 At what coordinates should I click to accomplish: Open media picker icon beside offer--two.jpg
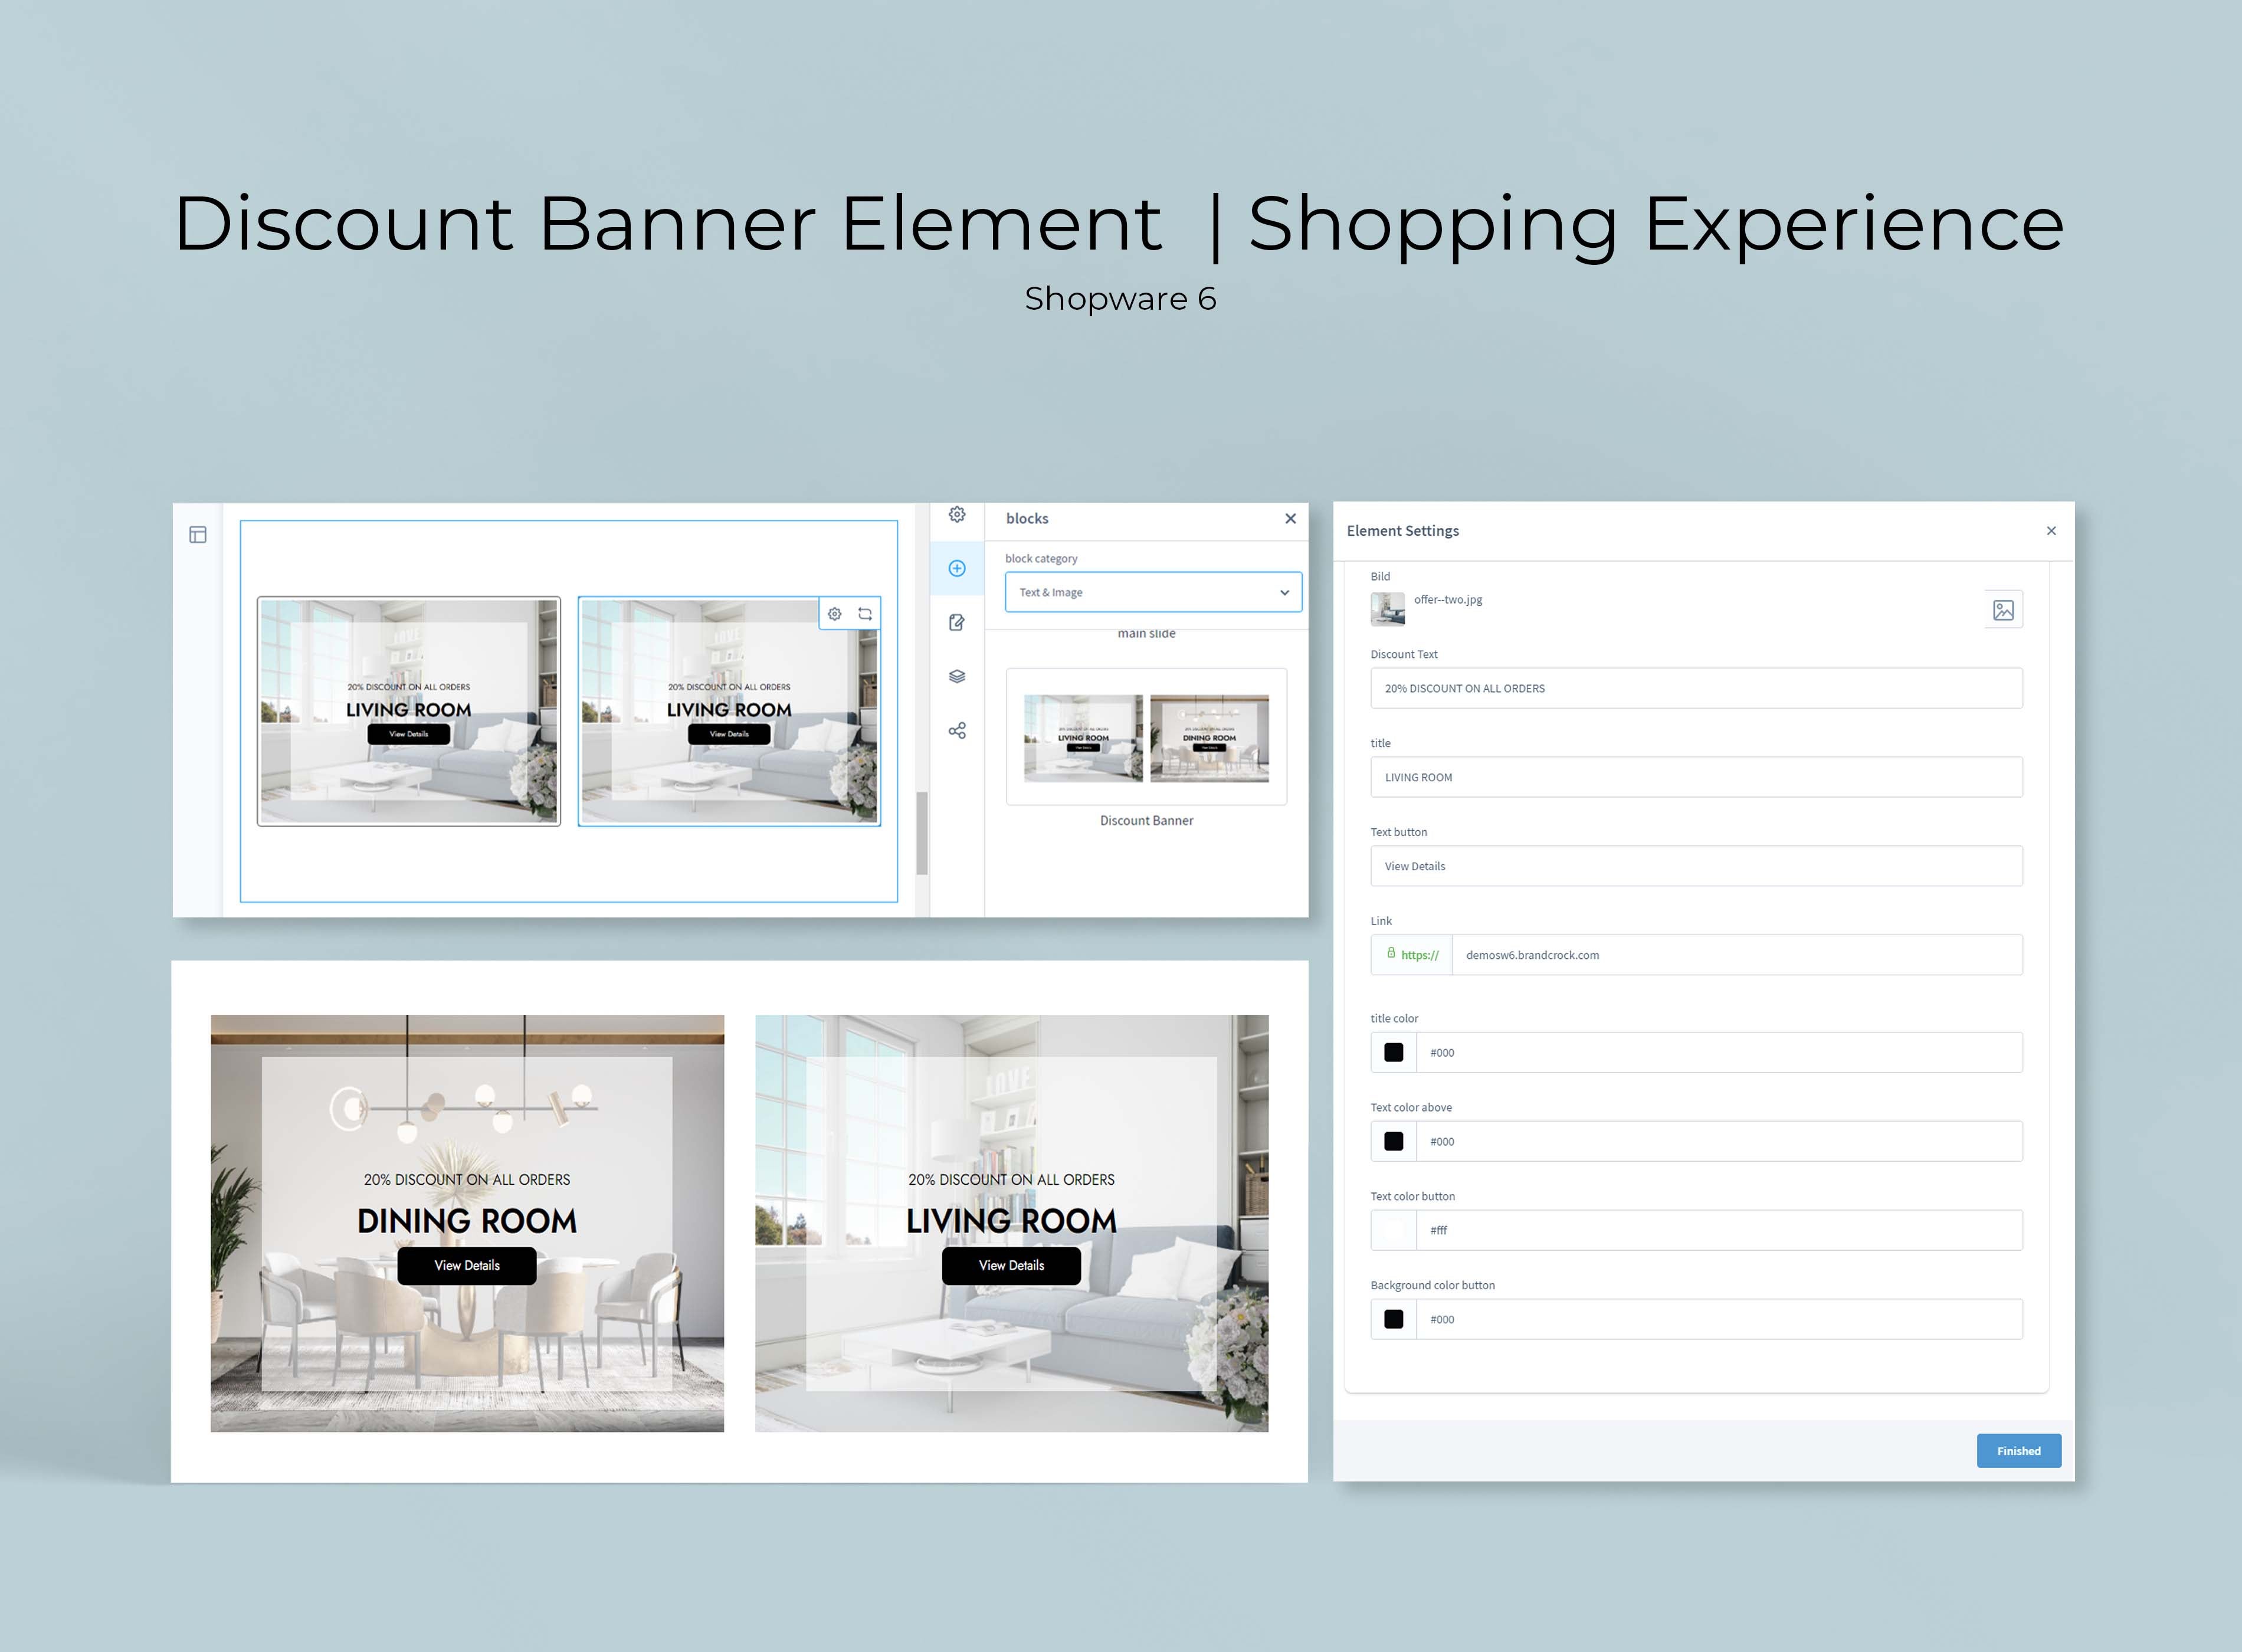click(2003, 610)
